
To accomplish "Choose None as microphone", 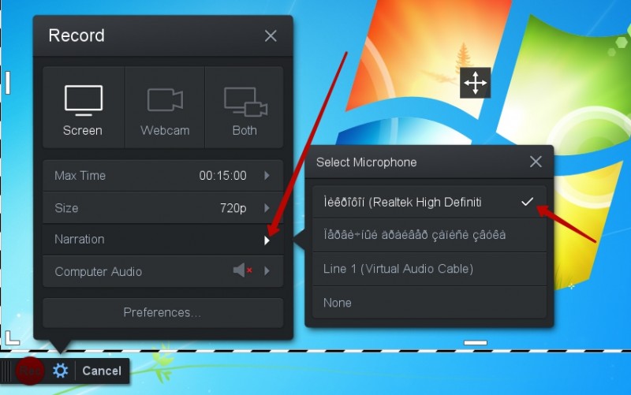I will tap(429, 303).
